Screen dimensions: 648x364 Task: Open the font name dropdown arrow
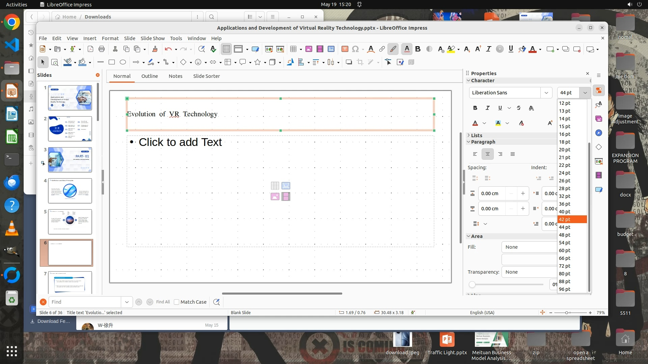point(546,93)
